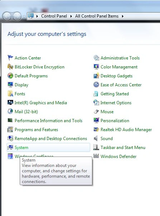The height and width of the screenshot is (216, 160).
Task: Expand arrow after Control Panel breadcrumb
Action: click(x=71, y=16)
